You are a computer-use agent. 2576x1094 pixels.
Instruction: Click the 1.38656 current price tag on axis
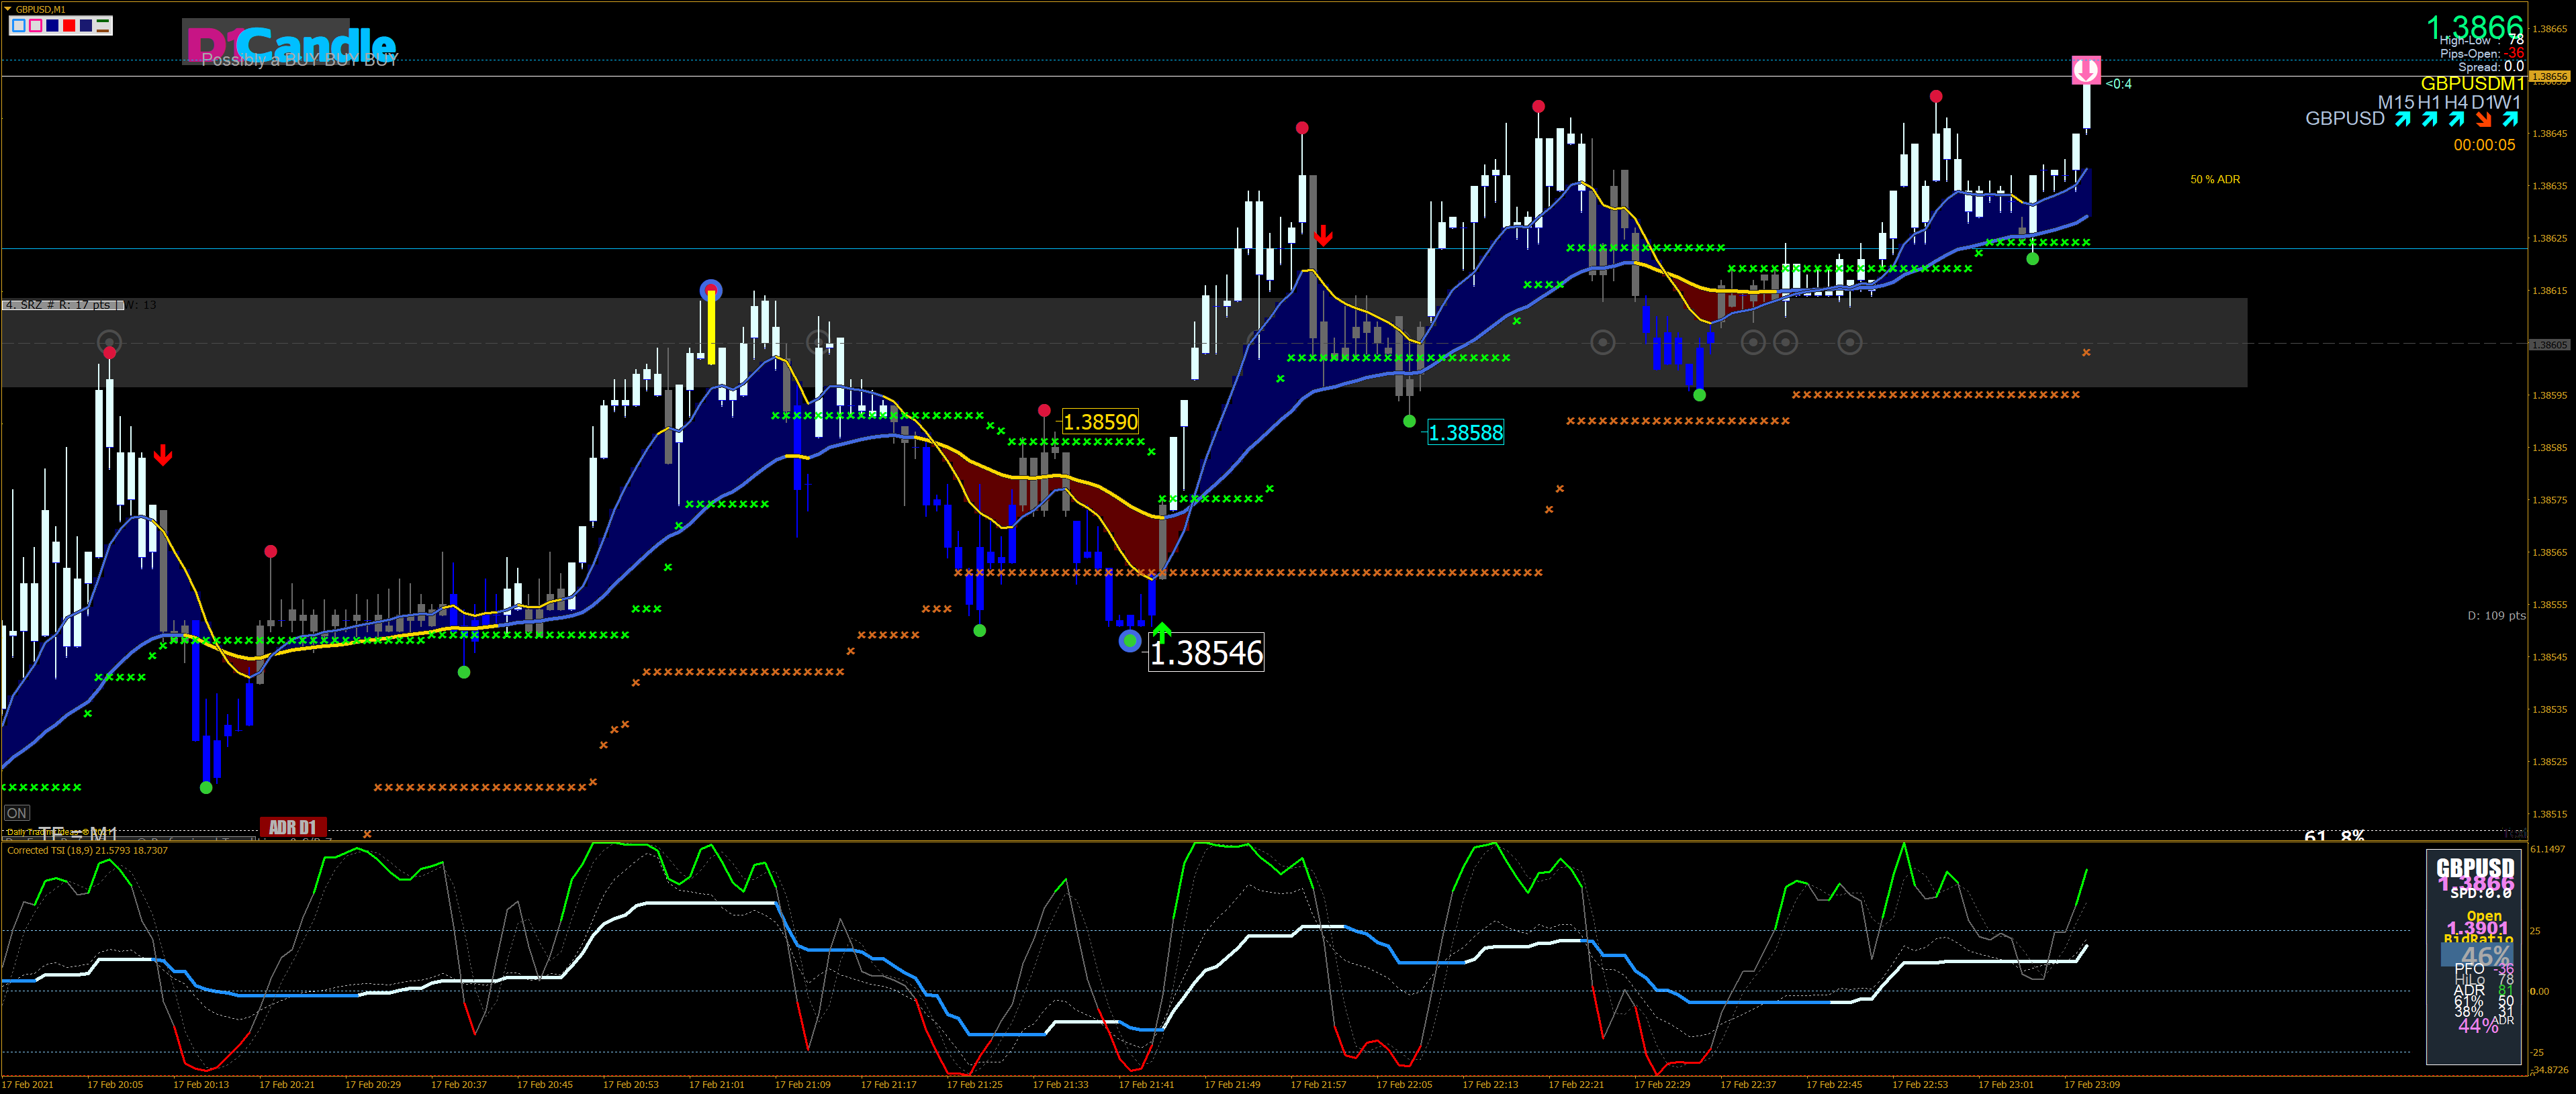(2549, 76)
